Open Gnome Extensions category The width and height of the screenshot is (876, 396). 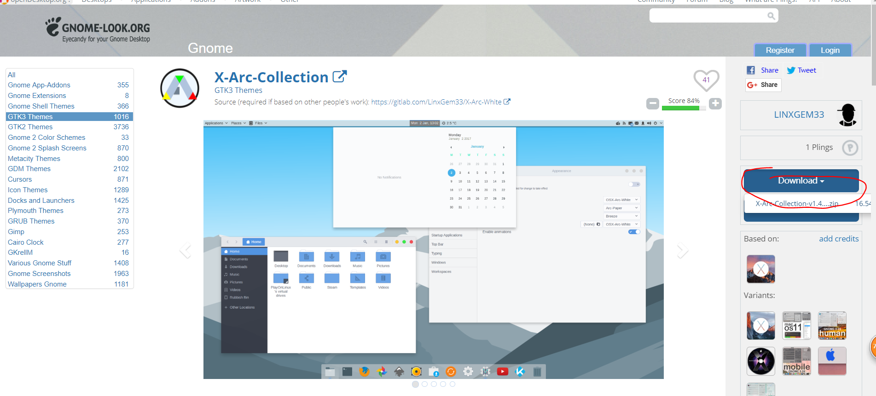coord(37,96)
